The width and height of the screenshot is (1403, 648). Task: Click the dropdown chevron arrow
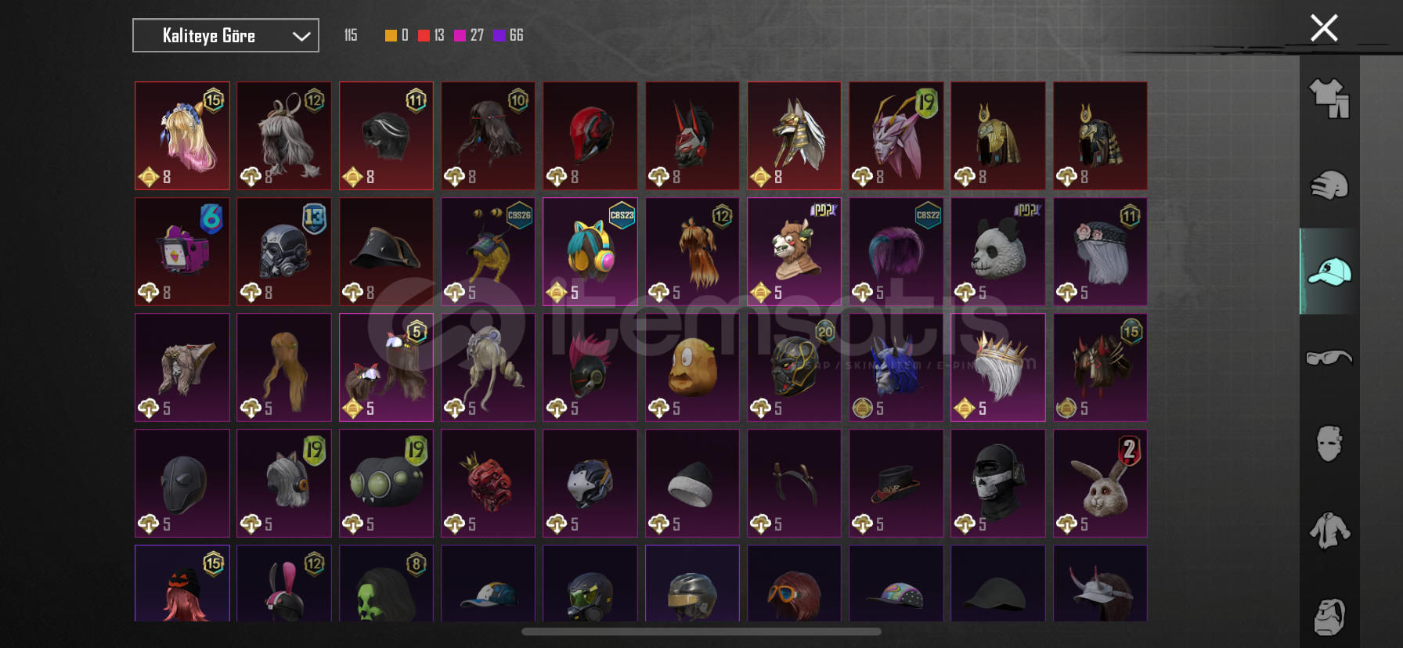pos(301,36)
